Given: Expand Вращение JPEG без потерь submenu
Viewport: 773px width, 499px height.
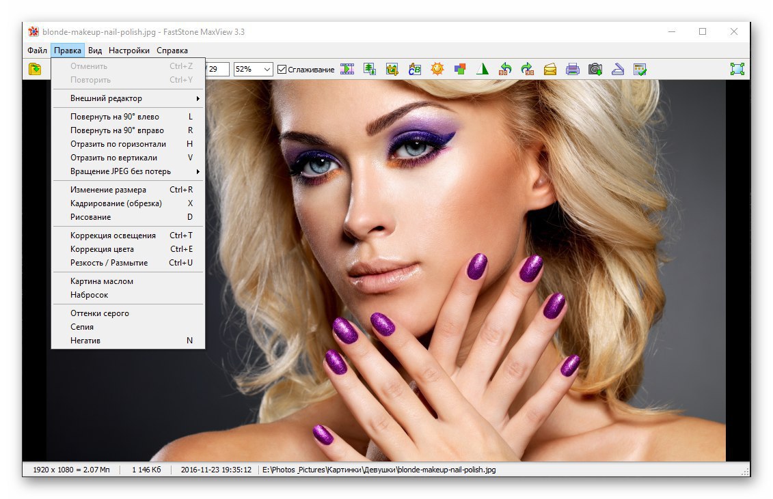Looking at the screenshot, I should click(x=128, y=171).
